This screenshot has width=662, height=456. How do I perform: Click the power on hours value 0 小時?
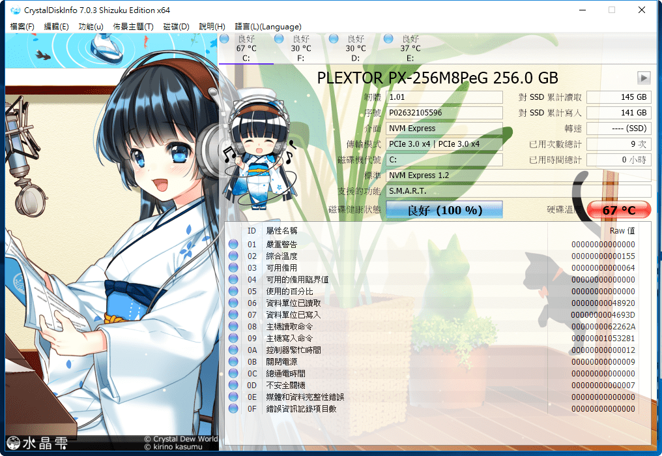click(619, 160)
